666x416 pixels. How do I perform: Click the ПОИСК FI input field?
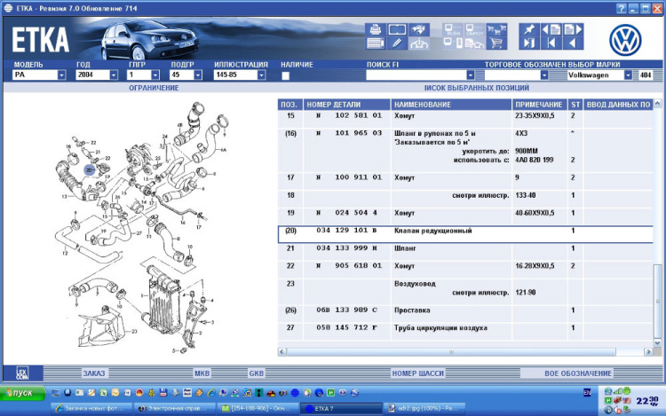coord(416,75)
